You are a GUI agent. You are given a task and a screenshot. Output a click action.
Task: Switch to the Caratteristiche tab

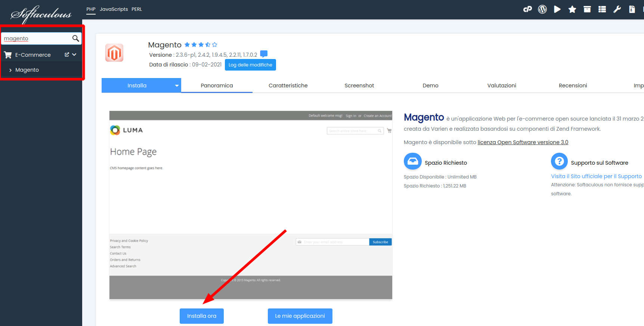coord(288,86)
